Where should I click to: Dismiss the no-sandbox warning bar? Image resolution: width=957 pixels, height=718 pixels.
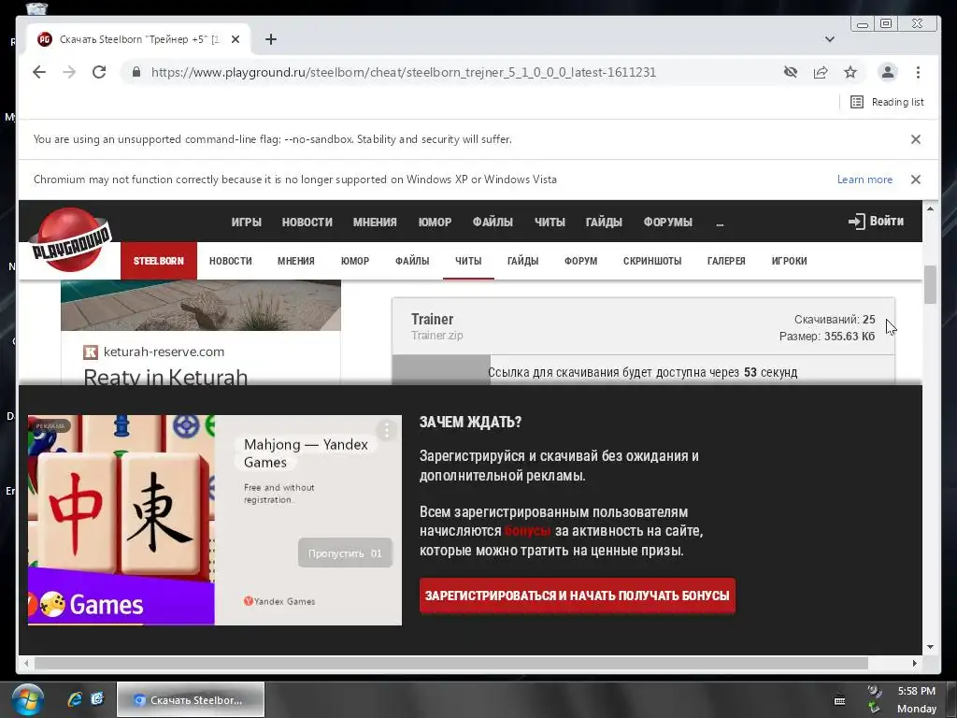click(x=916, y=139)
